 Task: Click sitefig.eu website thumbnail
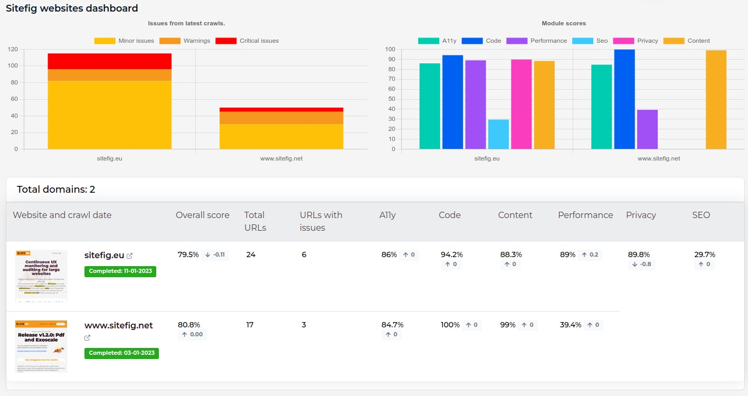click(41, 276)
